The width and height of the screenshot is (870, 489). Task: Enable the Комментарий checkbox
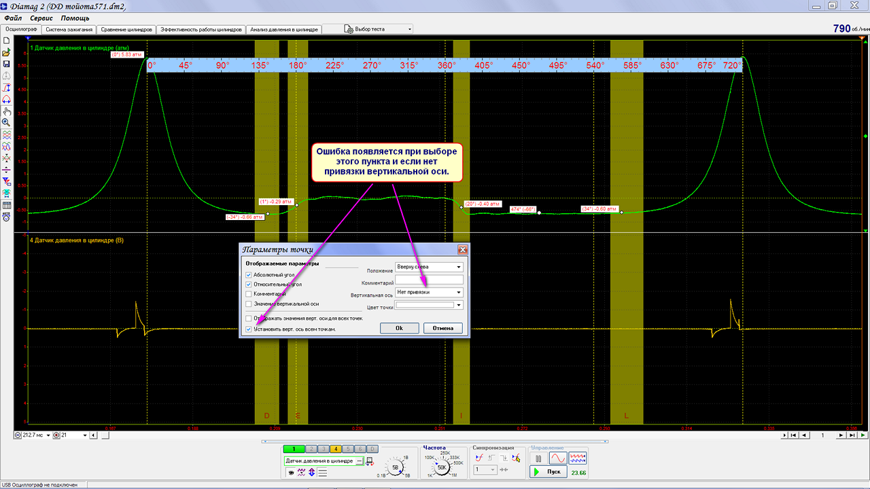249,294
